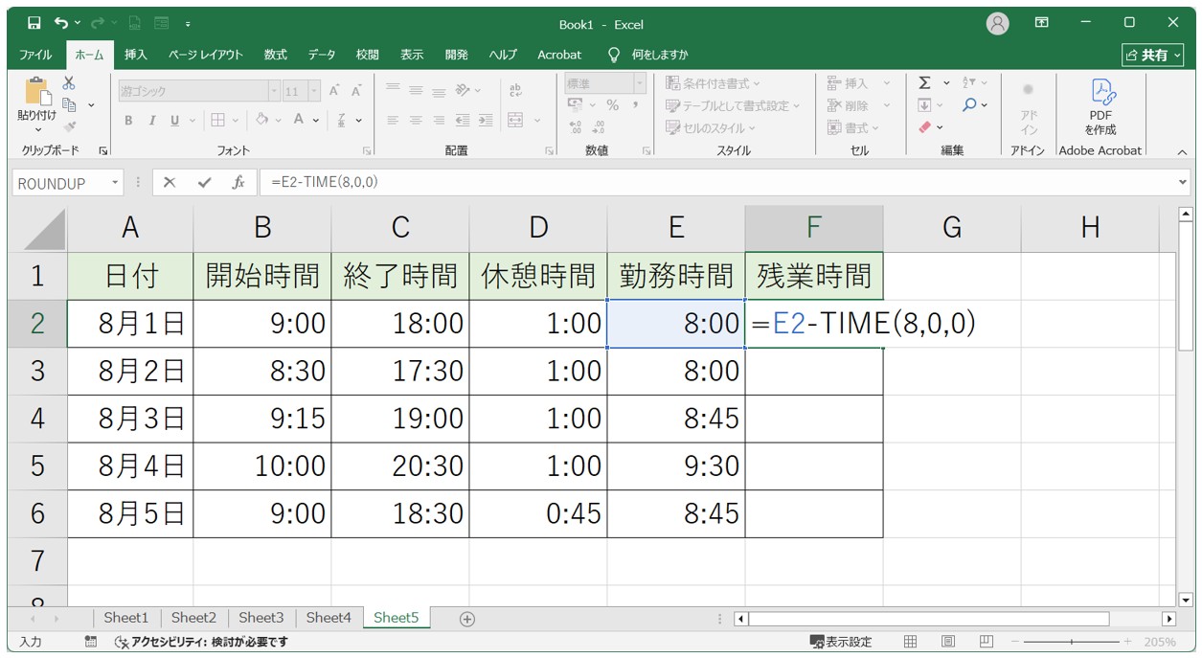Open the AutoSum dropdown arrow
The height and width of the screenshot is (658, 1202).
[947, 83]
